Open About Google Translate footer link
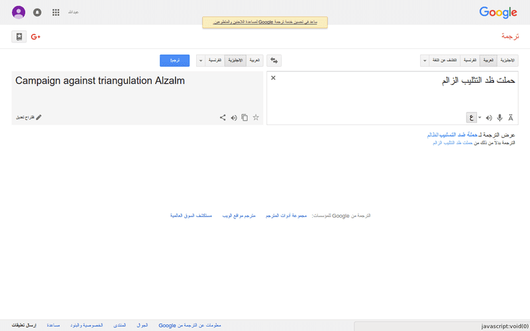530x331 pixels. tap(189, 326)
